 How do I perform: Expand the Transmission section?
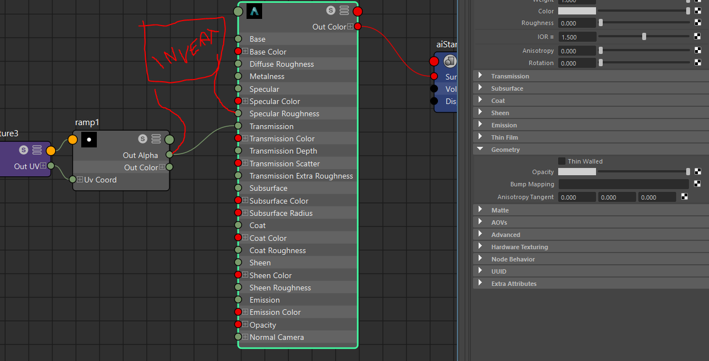point(481,76)
